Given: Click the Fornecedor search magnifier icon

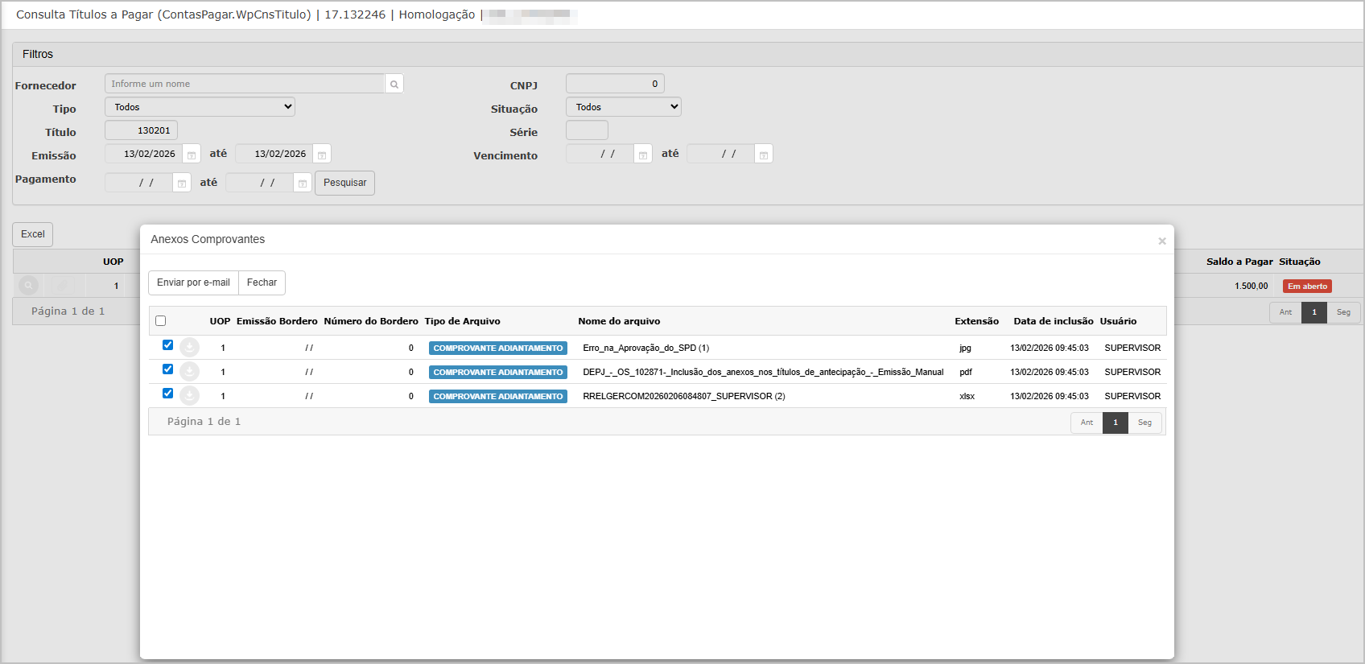Looking at the screenshot, I should click(x=394, y=85).
